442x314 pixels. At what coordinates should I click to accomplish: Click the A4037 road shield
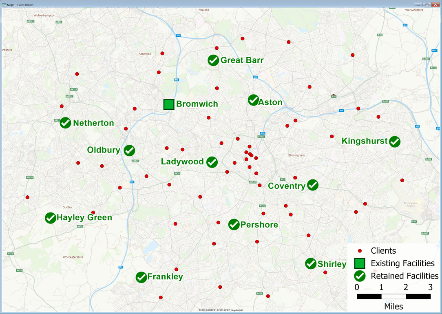[69, 96]
